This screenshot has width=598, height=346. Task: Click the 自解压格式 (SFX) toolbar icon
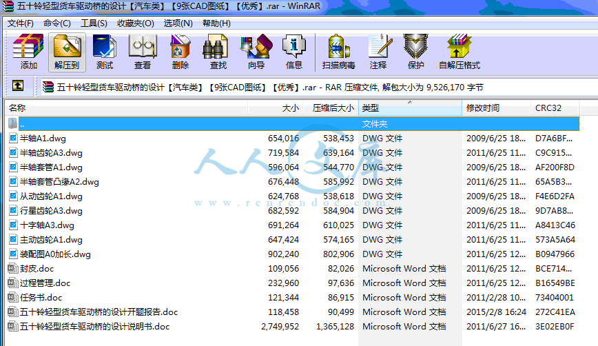(459, 52)
